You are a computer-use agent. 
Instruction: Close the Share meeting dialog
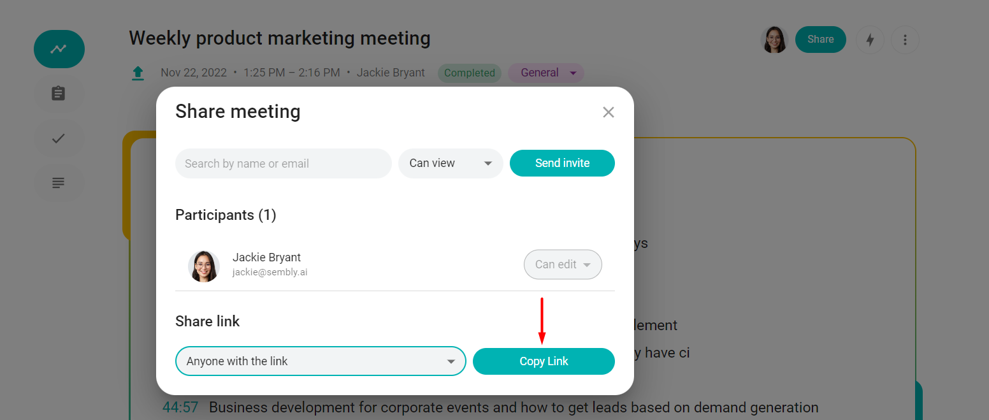click(x=609, y=112)
